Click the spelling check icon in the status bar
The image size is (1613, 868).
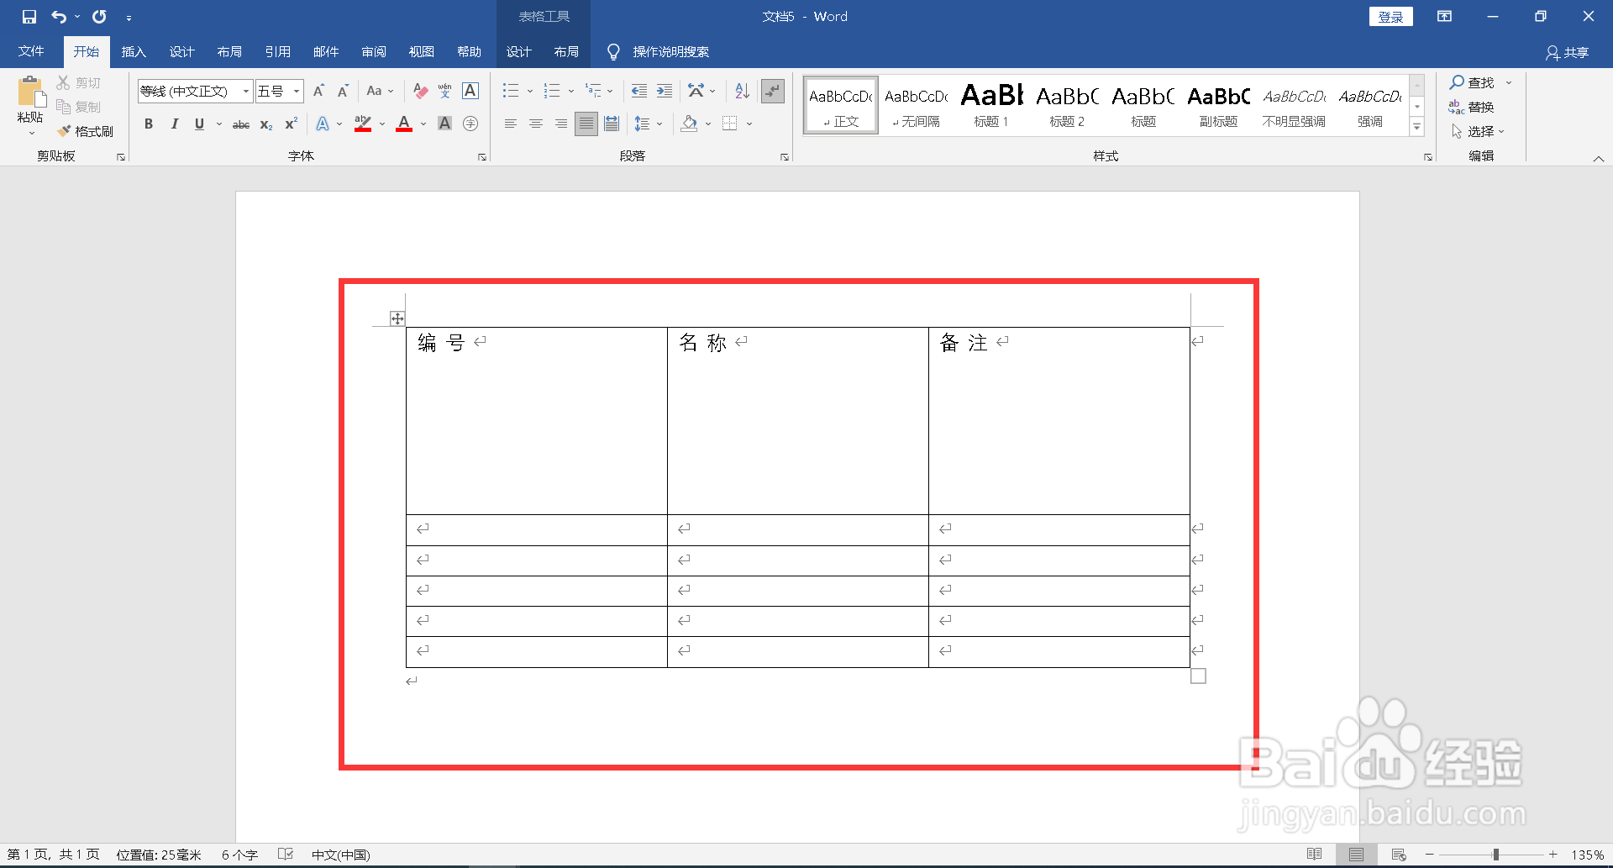pos(286,855)
